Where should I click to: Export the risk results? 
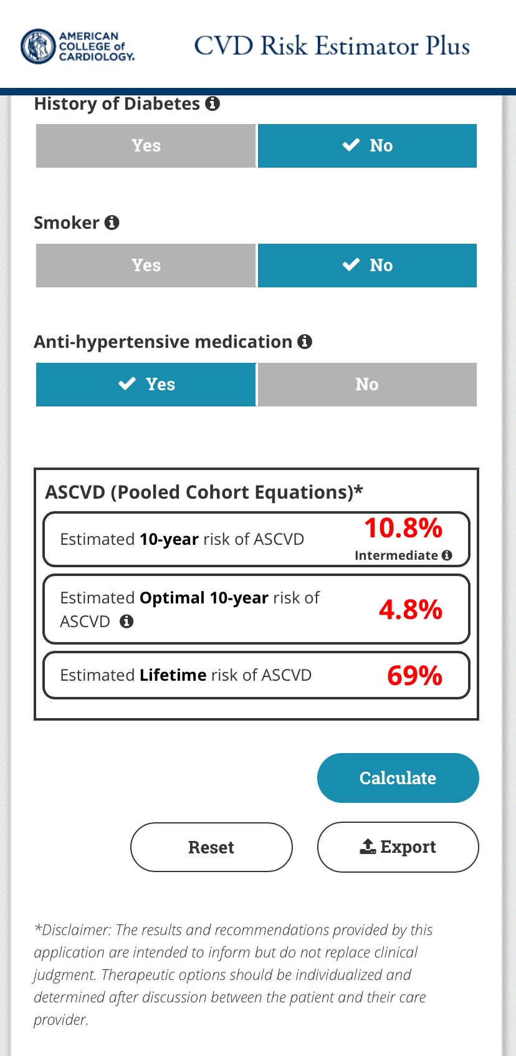coord(398,847)
